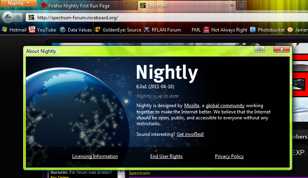Click the version text 6.0a1 (2011-04-16)
308x178 pixels.
point(155,87)
